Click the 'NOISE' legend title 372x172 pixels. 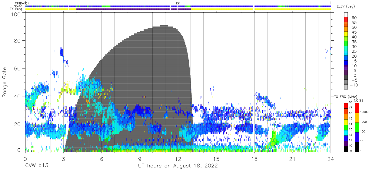pos(359,100)
